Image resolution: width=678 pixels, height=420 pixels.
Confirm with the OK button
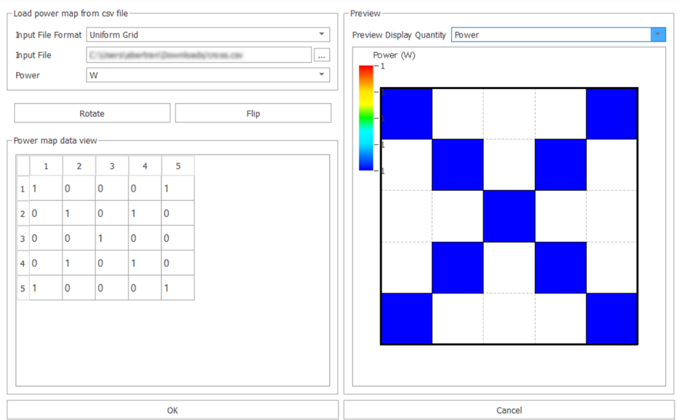pyautogui.click(x=172, y=410)
